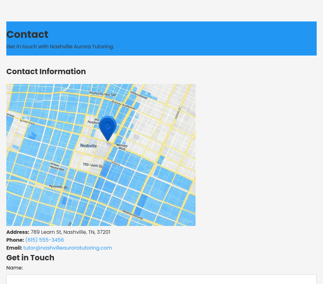
Task: Click the "Name:" form label
Action: pyautogui.click(x=15, y=268)
